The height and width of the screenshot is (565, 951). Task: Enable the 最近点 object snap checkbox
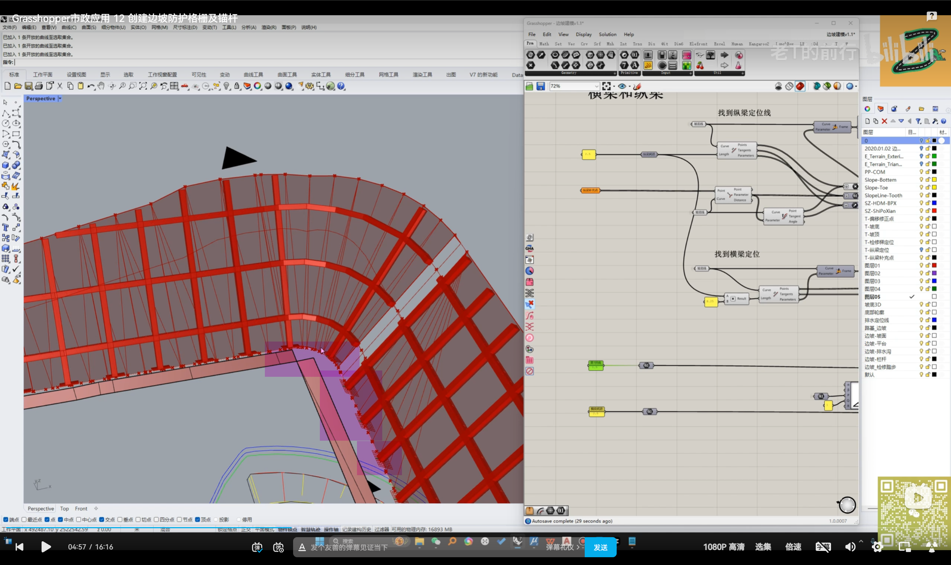(x=24, y=519)
